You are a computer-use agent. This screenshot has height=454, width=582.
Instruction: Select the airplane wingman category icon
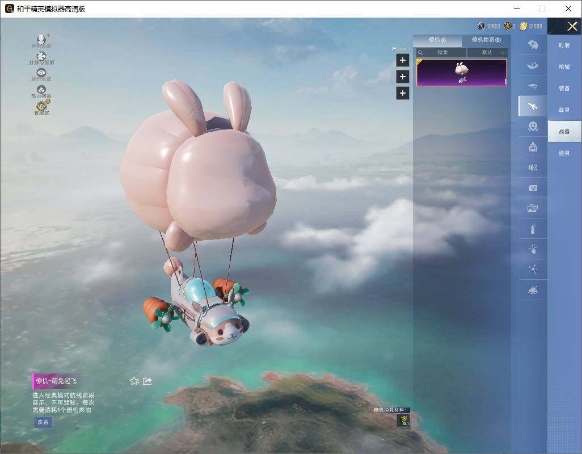(x=533, y=107)
